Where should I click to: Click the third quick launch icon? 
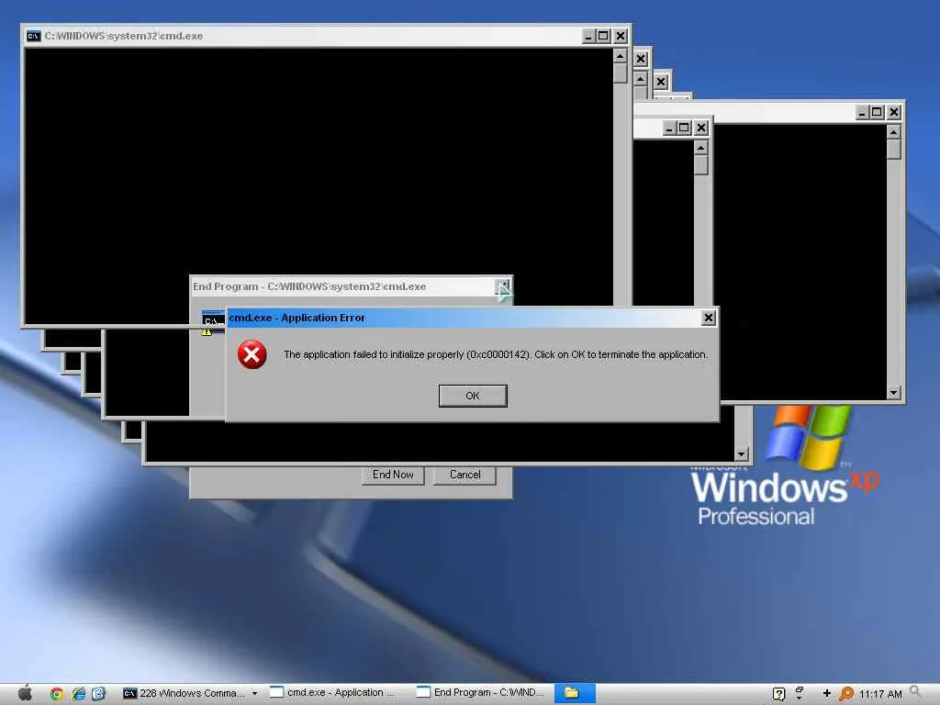tap(99, 694)
